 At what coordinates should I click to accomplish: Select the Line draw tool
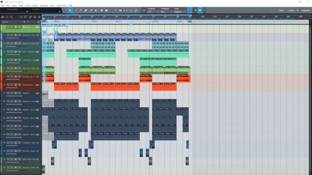click(x=91, y=10)
